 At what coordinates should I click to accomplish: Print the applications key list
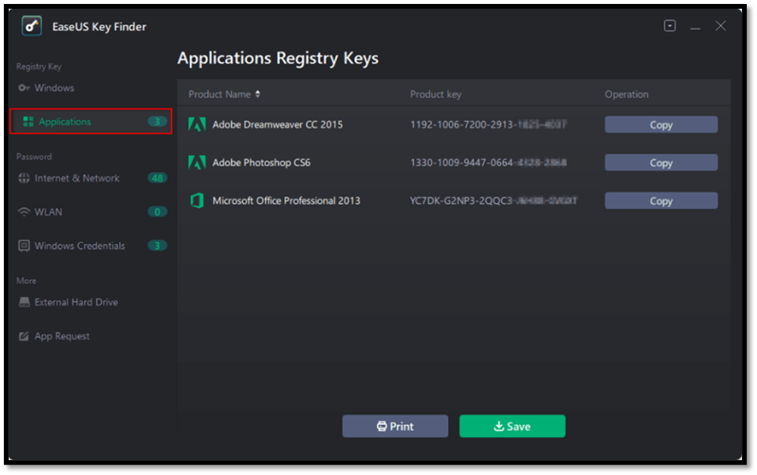coord(395,426)
